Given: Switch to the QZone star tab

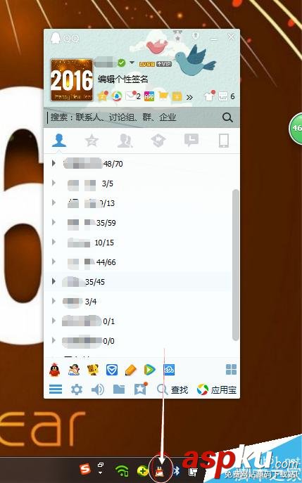Looking at the screenshot, I should point(92,141).
